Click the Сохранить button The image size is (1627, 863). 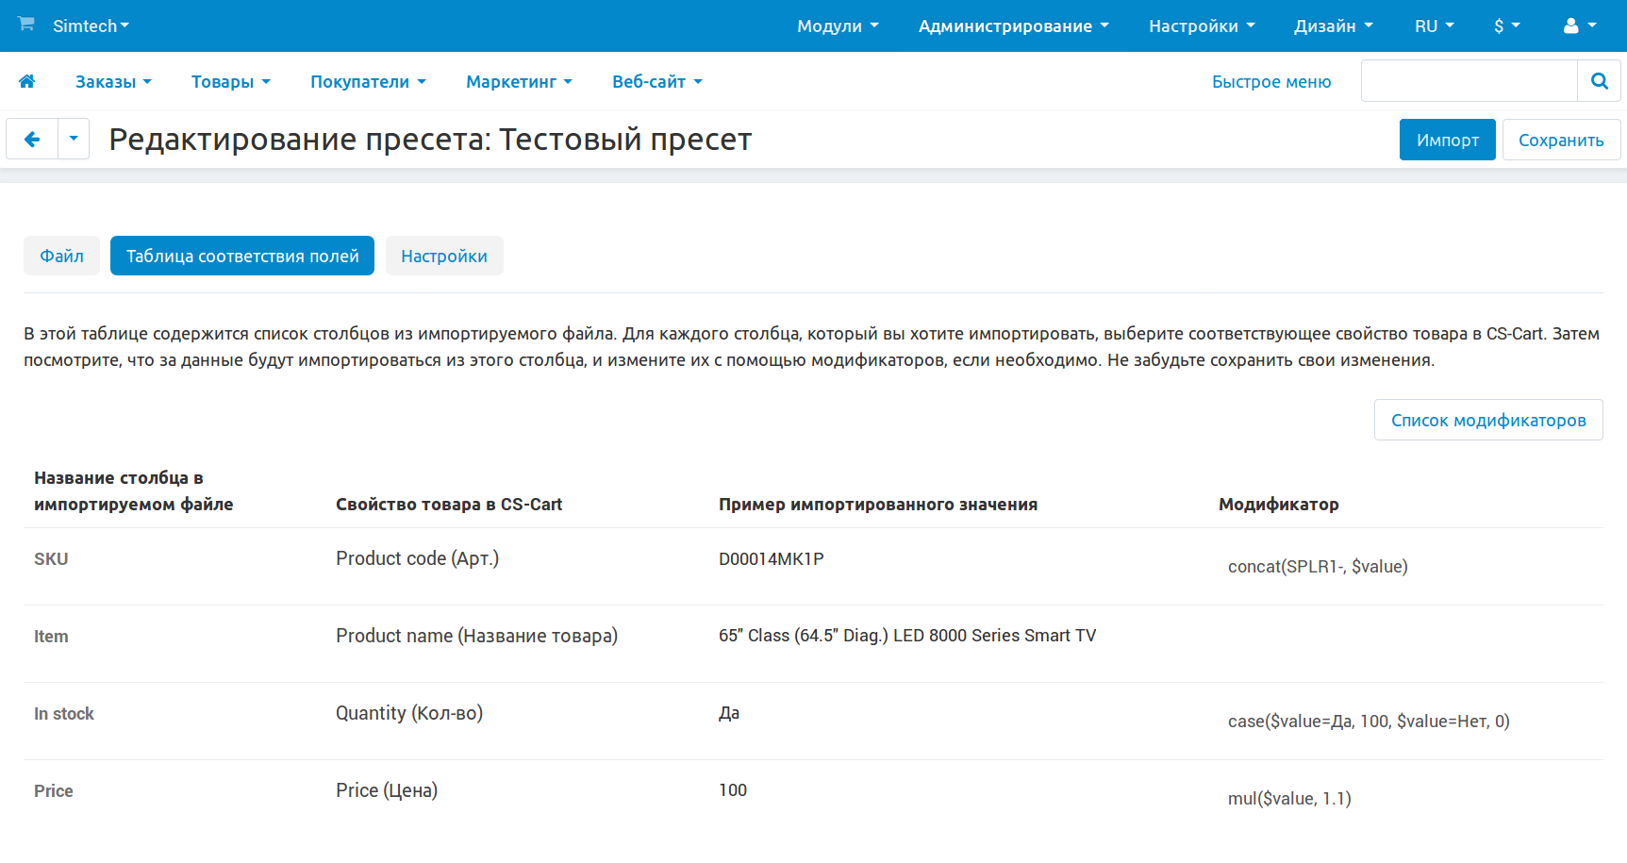point(1560,140)
